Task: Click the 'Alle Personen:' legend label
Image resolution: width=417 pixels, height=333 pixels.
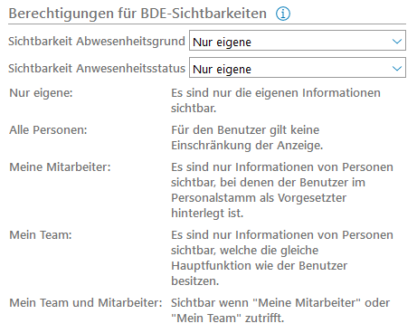Action: [x=48, y=130]
